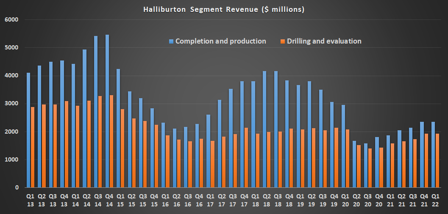Click the blue bar for Q2 20

(354, 164)
